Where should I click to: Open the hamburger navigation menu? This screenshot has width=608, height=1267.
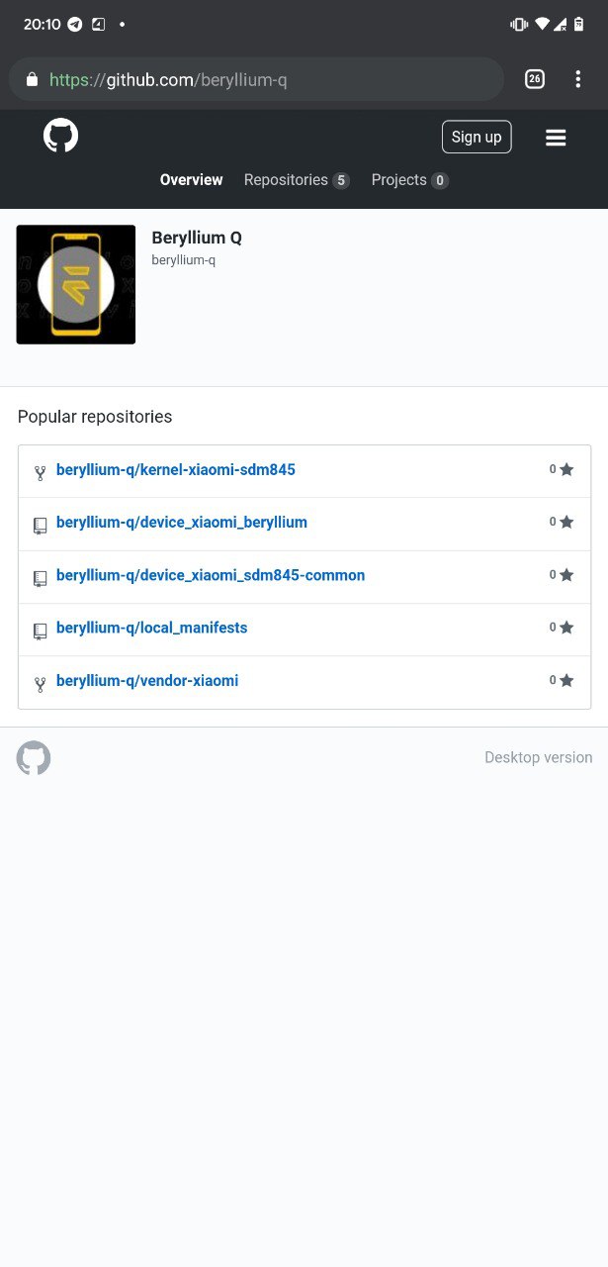556,138
